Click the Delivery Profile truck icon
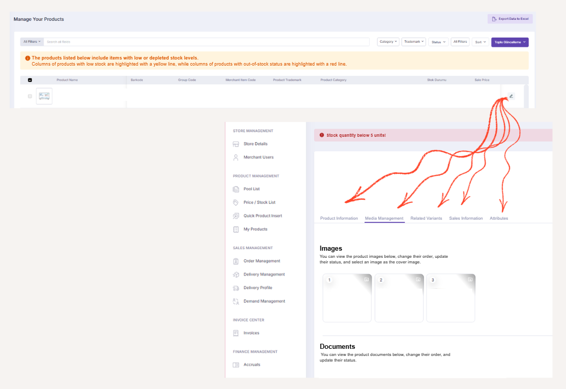This screenshot has height=389, width=566. pyautogui.click(x=236, y=288)
